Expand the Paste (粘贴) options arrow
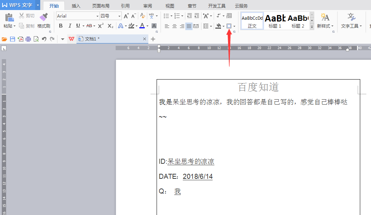This screenshot has width=371, height=215. (14, 26)
